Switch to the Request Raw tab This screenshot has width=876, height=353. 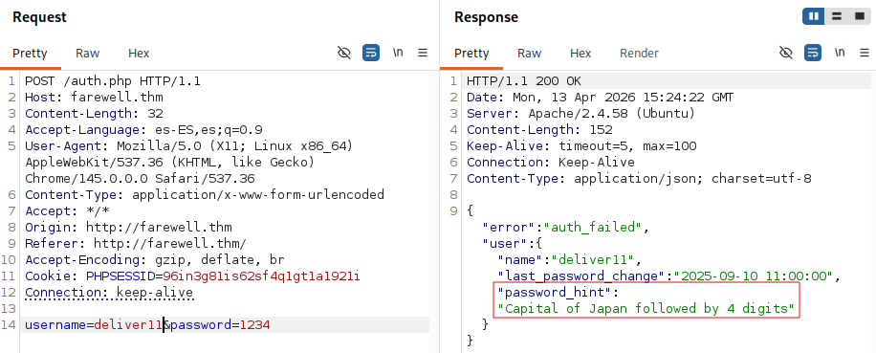coord(88,53)
